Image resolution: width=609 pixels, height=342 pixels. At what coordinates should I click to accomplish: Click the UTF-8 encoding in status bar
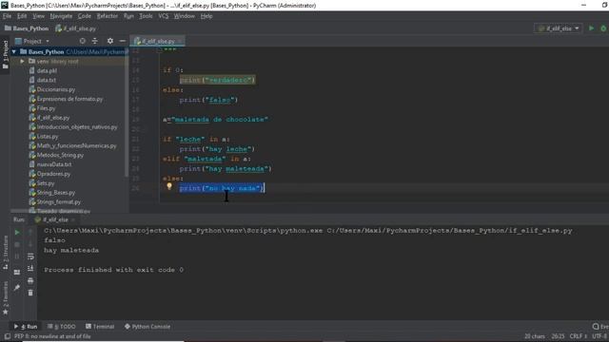tap(599, 336)
